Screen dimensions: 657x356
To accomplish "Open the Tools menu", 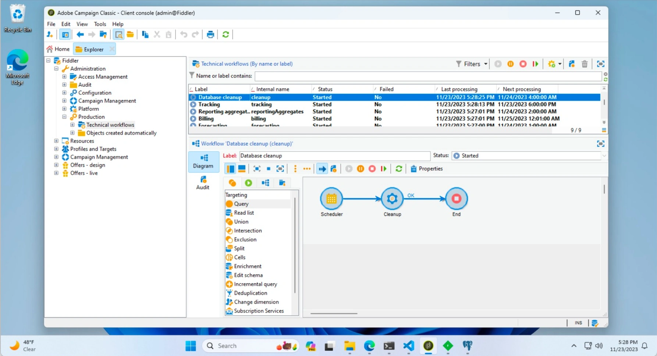I will click(100, 24).
